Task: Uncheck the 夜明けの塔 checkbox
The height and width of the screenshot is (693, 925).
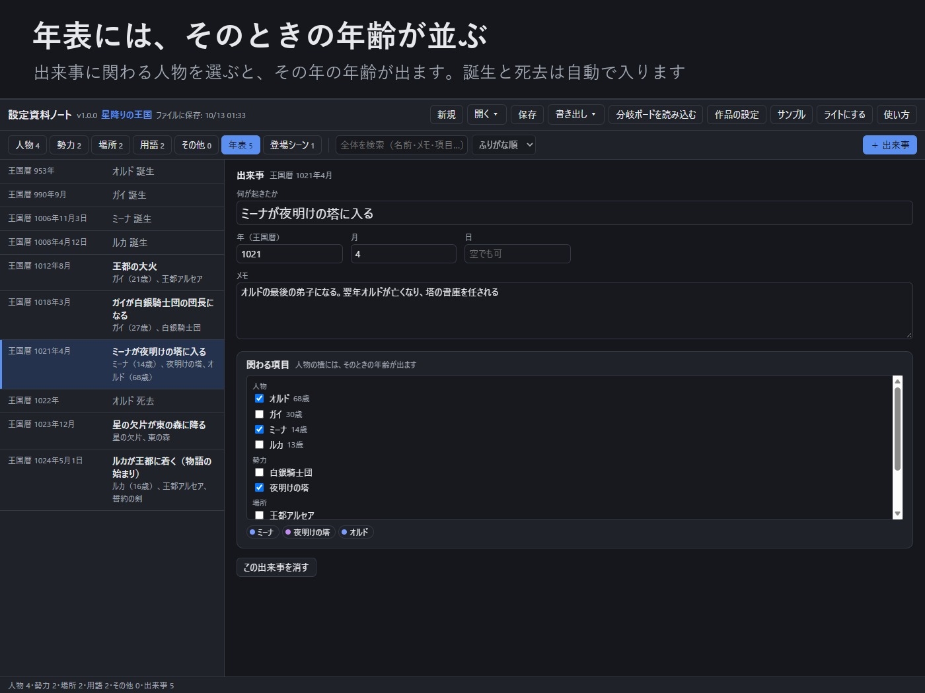Action: [259, 487]
